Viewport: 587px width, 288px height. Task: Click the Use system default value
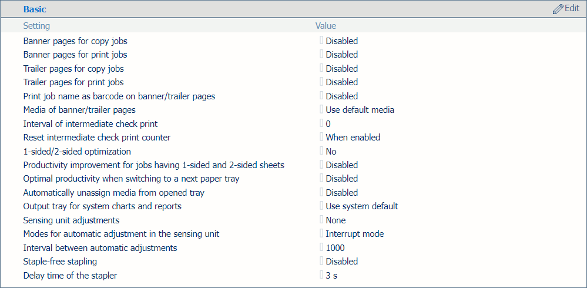tap(361, 206)
